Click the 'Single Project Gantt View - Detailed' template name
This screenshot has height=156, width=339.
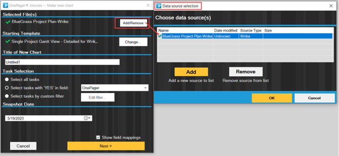[55, 42]
